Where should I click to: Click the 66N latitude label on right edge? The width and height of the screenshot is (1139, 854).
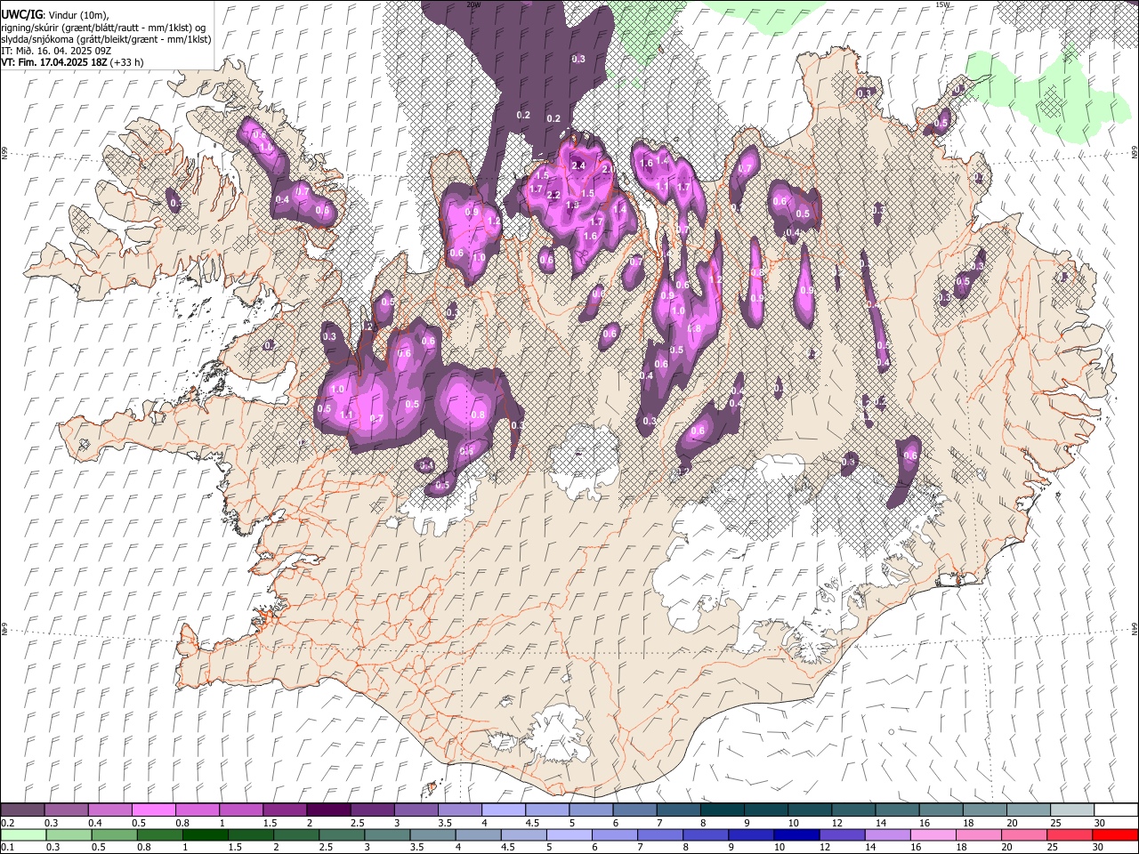click(1135, 153)
